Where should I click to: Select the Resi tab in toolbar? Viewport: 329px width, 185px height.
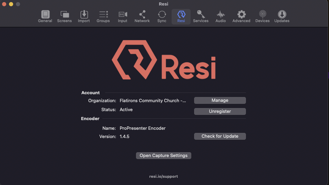[181, 17]
